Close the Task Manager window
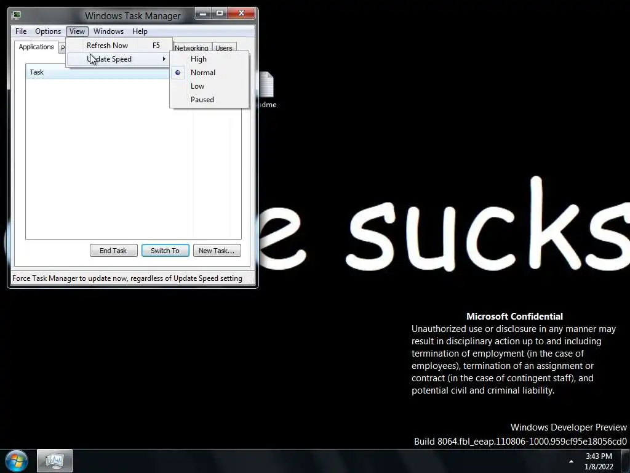 click(241, 14)
